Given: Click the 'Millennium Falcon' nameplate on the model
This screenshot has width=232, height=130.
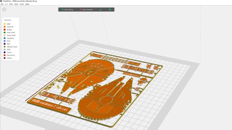Looking at the screenshot, I should (49, 105).
